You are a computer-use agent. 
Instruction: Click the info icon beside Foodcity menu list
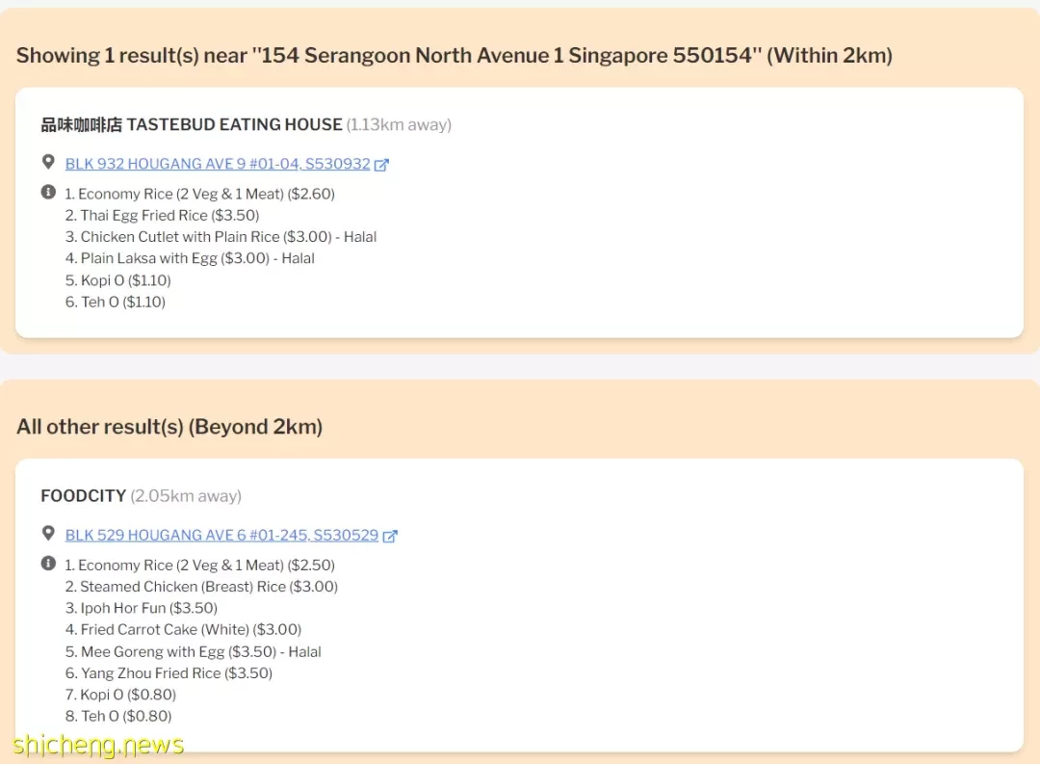click(x=48, y=563)
